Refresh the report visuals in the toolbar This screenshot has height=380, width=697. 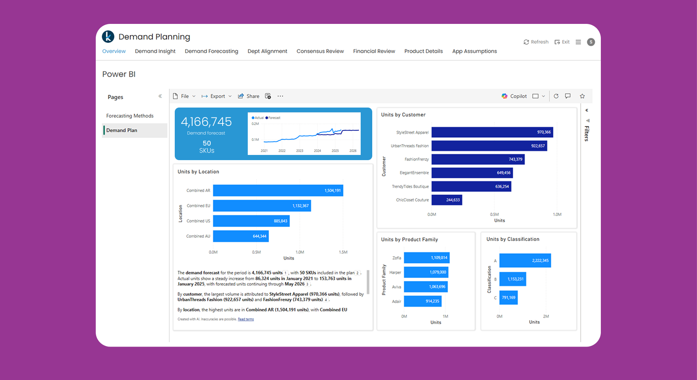[556, 96]
